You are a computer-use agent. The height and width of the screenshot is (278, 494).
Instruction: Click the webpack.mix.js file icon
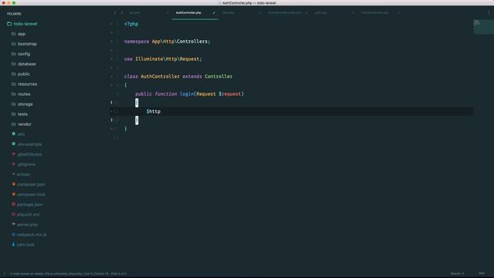(x=14, y=235)
